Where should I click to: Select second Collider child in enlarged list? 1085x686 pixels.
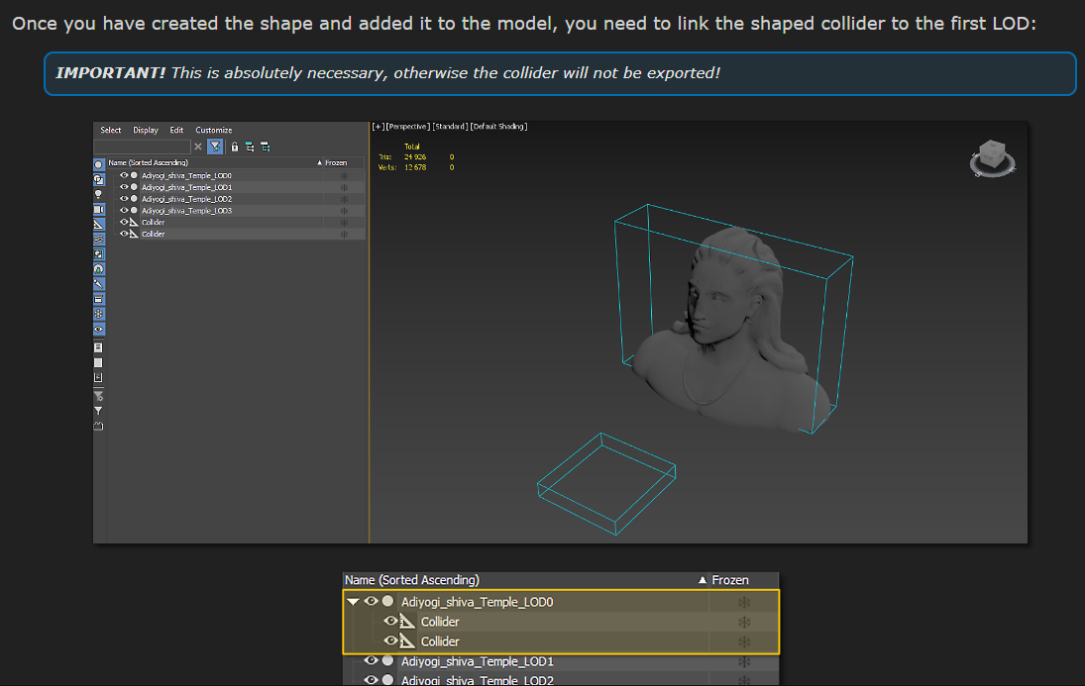point(440,641)
